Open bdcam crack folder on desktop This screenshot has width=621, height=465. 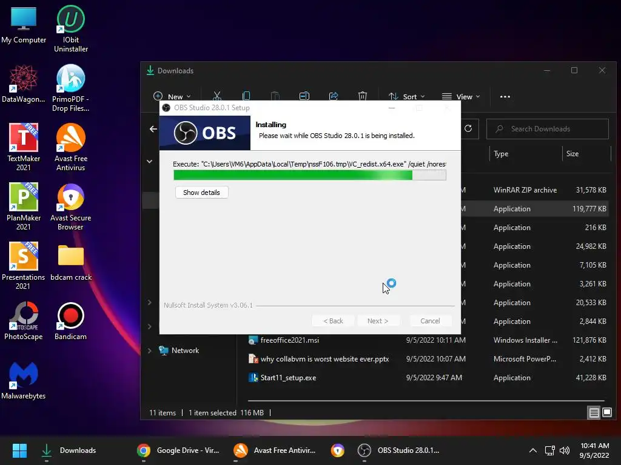[71, 262]
